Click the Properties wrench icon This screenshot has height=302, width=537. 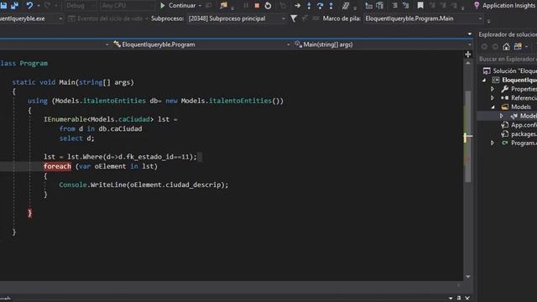504,89
